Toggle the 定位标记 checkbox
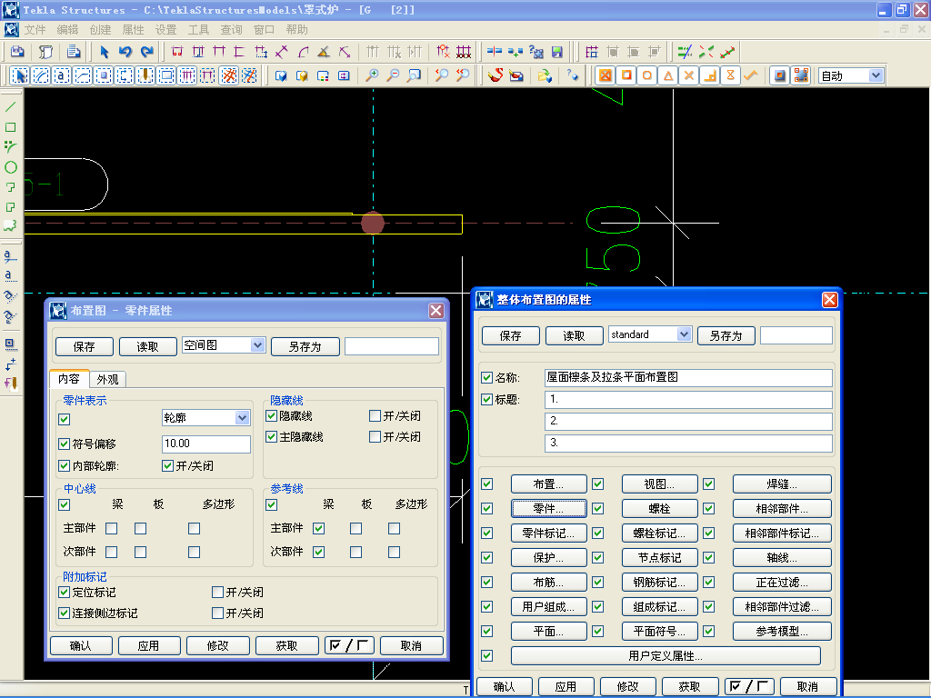This screenshot has height=698, width=931. pos(65,593)
